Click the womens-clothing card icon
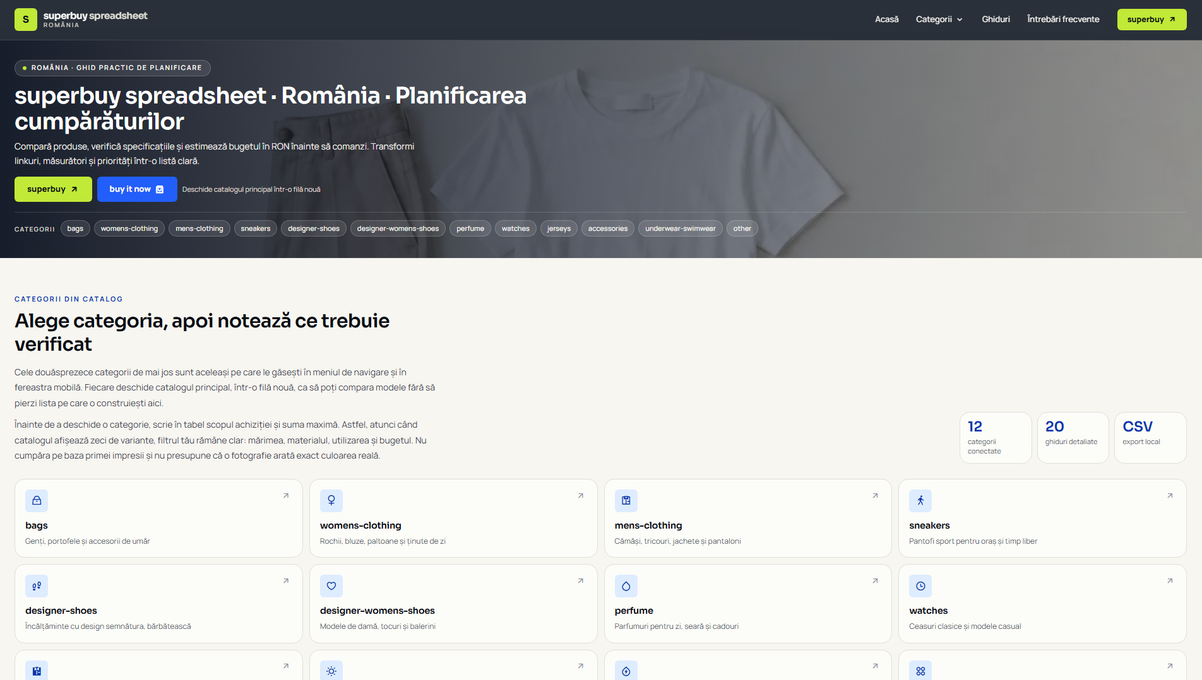 [x=331, y=501]
